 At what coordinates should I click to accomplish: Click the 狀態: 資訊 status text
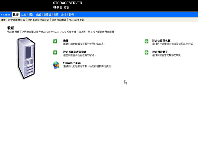[x=63, y=7]
